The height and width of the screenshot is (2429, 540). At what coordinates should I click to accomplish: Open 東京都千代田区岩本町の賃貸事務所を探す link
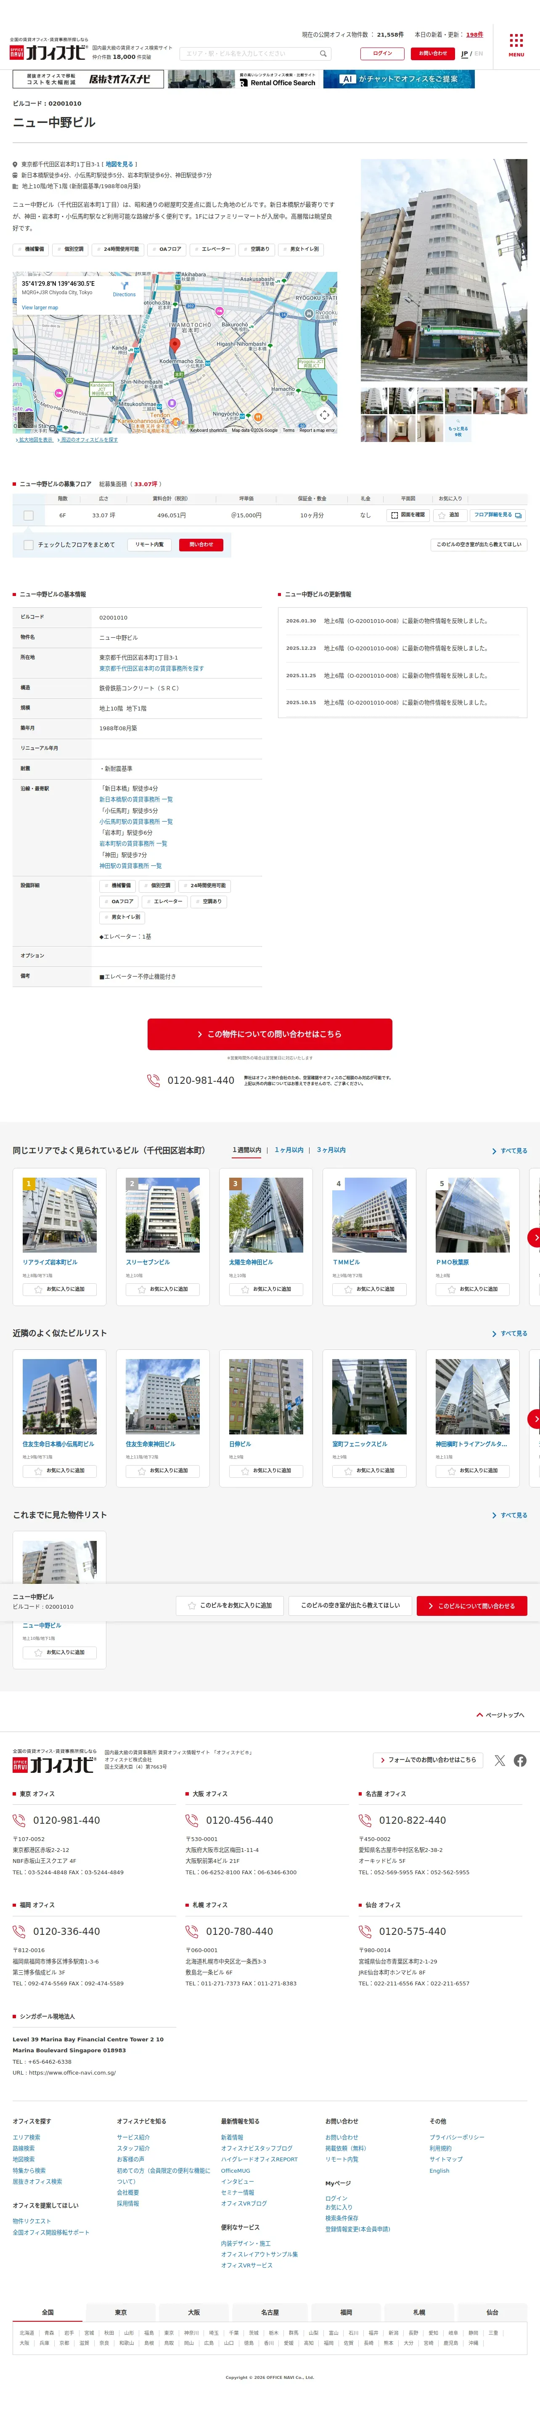(x=152, y=668)
